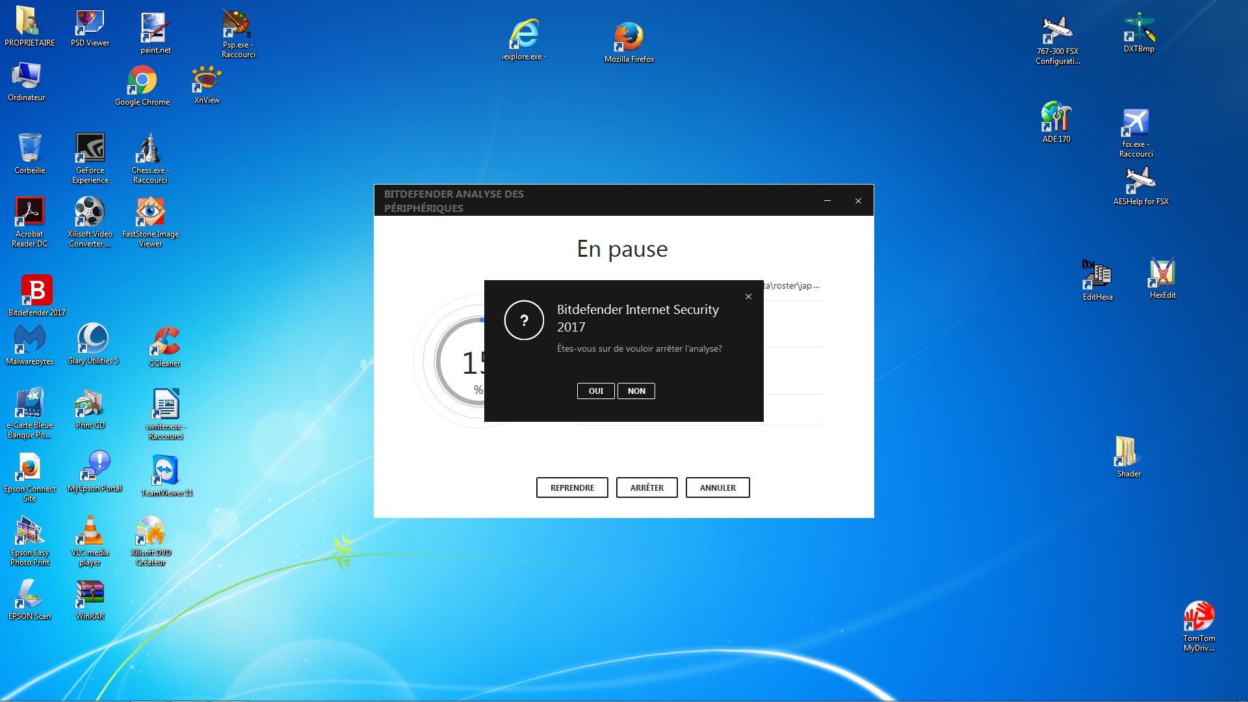
Task: Click the 'Bitdefender Internet Security 2017' dialog title
Action: tap(638, 318)
